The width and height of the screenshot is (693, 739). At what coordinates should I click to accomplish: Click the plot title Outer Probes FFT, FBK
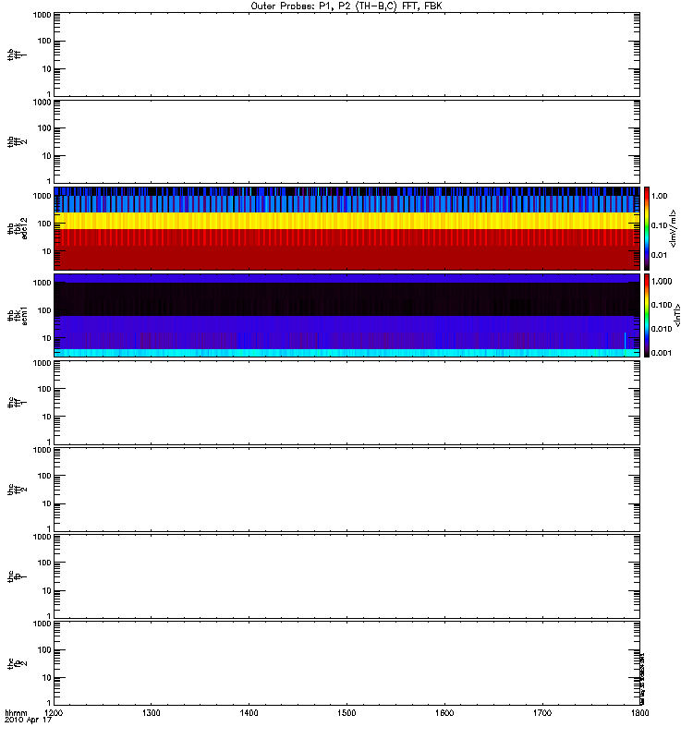(346, 6)
